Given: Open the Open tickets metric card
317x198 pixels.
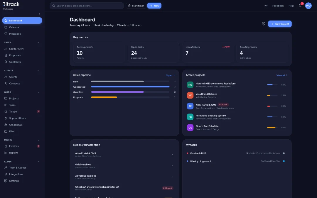Looking at the screenshot, I should 208,53.
